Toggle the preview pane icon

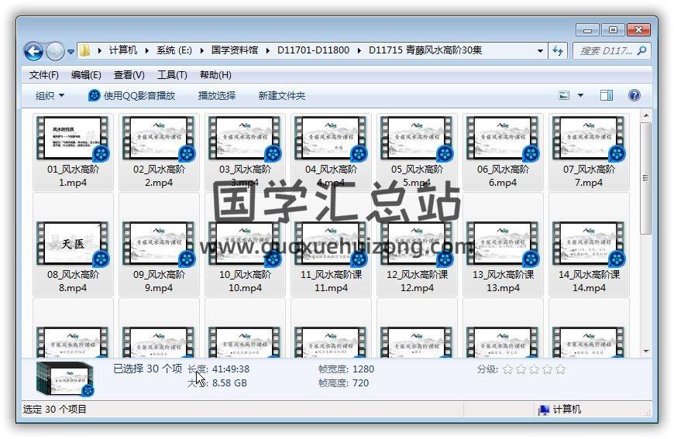607,95
